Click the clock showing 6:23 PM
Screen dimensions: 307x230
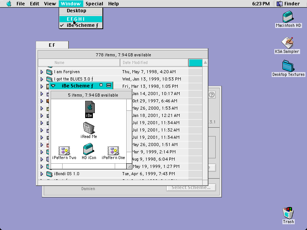click(x=261, y=4)
